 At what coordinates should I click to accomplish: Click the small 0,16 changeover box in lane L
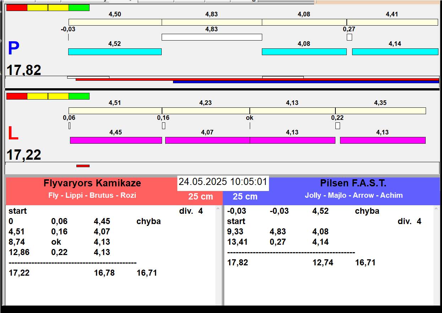(x=163, y=126)
